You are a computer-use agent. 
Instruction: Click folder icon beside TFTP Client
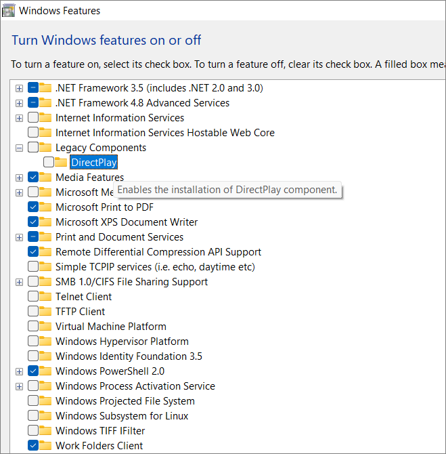click(x=45, y=311)
